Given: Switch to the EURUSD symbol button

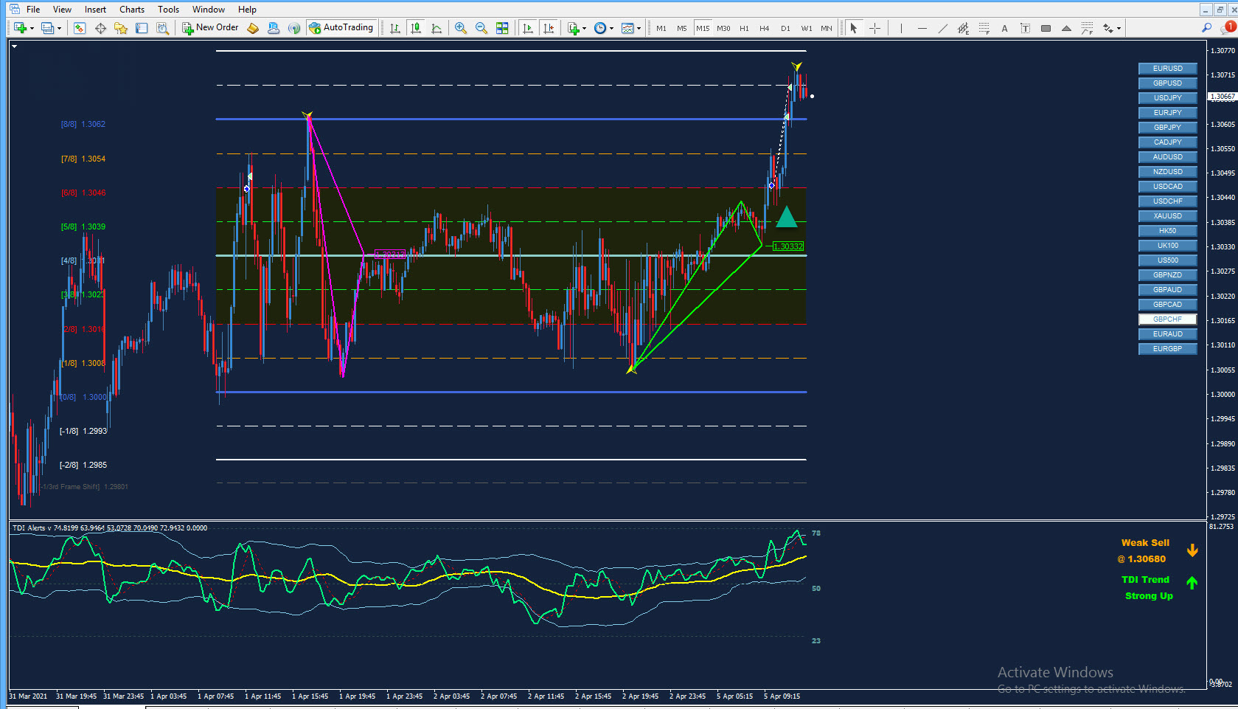Looking at the screenshot, I should tap(1167, 69).
